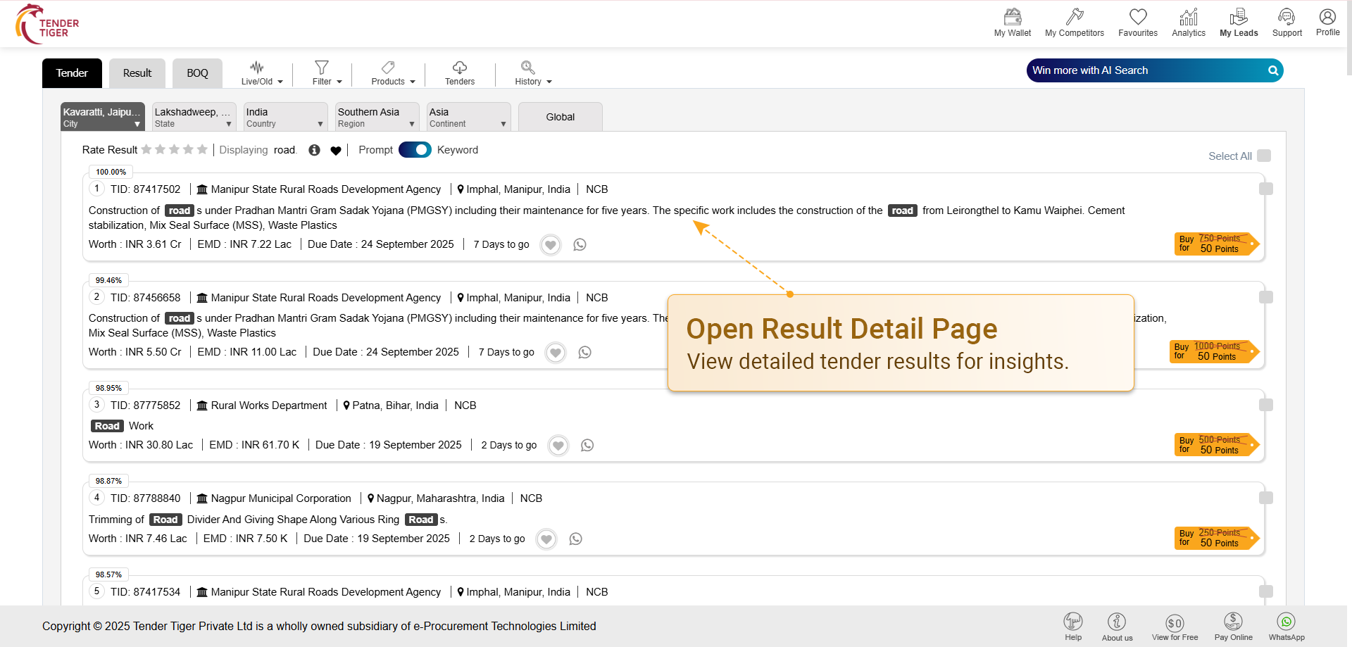Switch to the BOQ tab
The image size is (1352, 647).
[197, 73]
